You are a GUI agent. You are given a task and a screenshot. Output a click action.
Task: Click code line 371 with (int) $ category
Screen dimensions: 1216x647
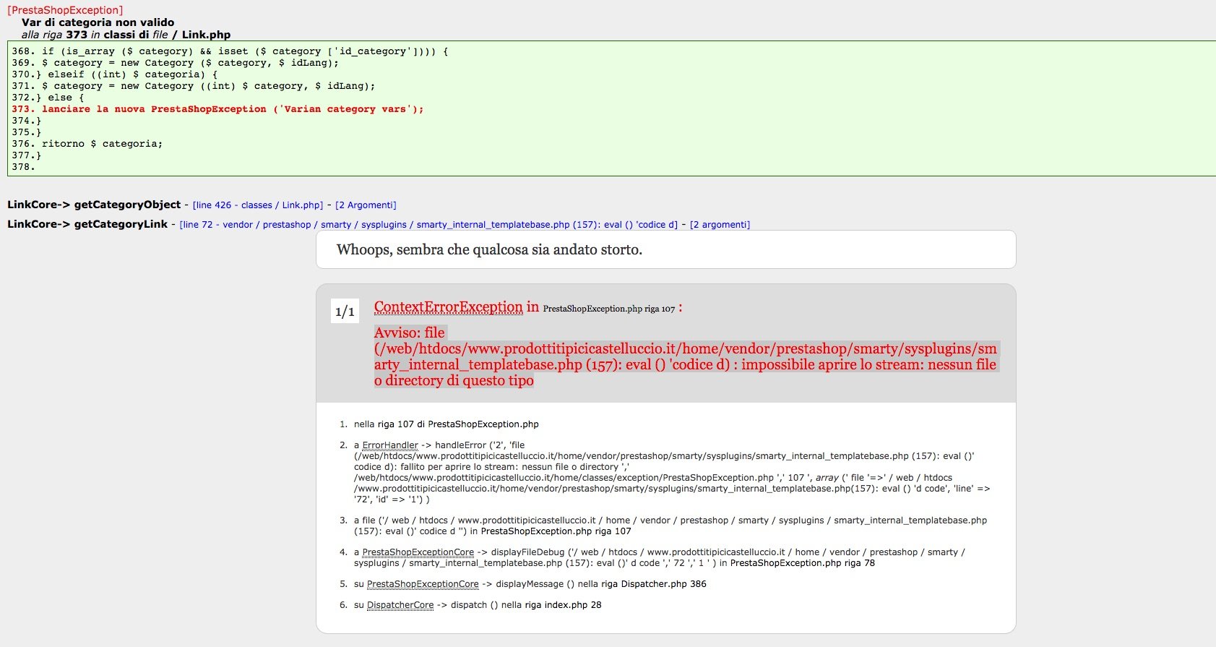193,86
